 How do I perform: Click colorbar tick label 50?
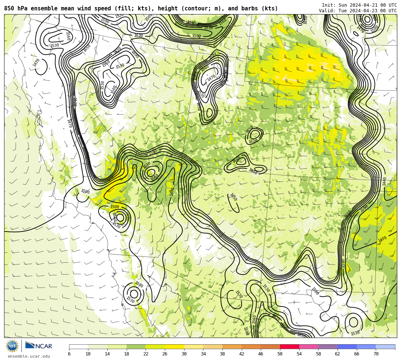coord(280,354)
